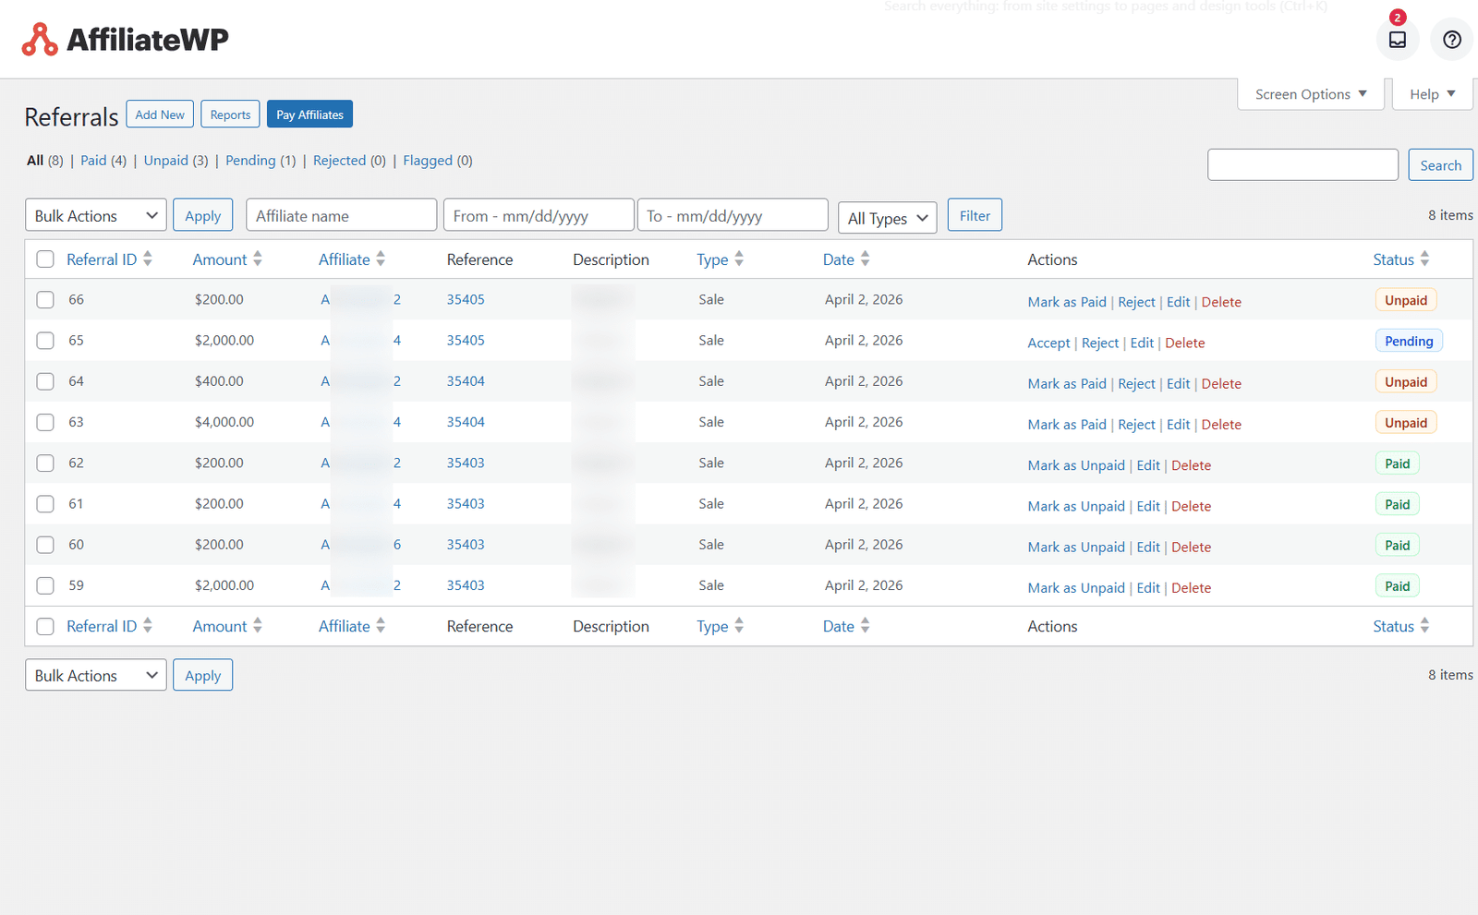Open the help question mark icon
Screen dimensions: 1478x915
click(1451, 40)
